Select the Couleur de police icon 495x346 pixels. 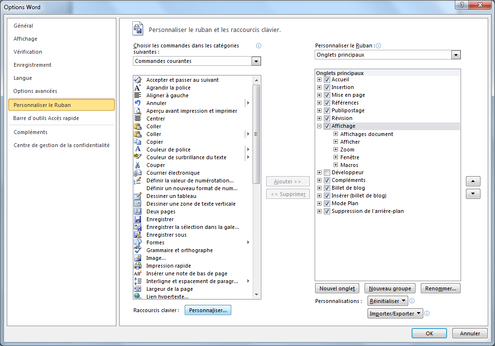138,150
